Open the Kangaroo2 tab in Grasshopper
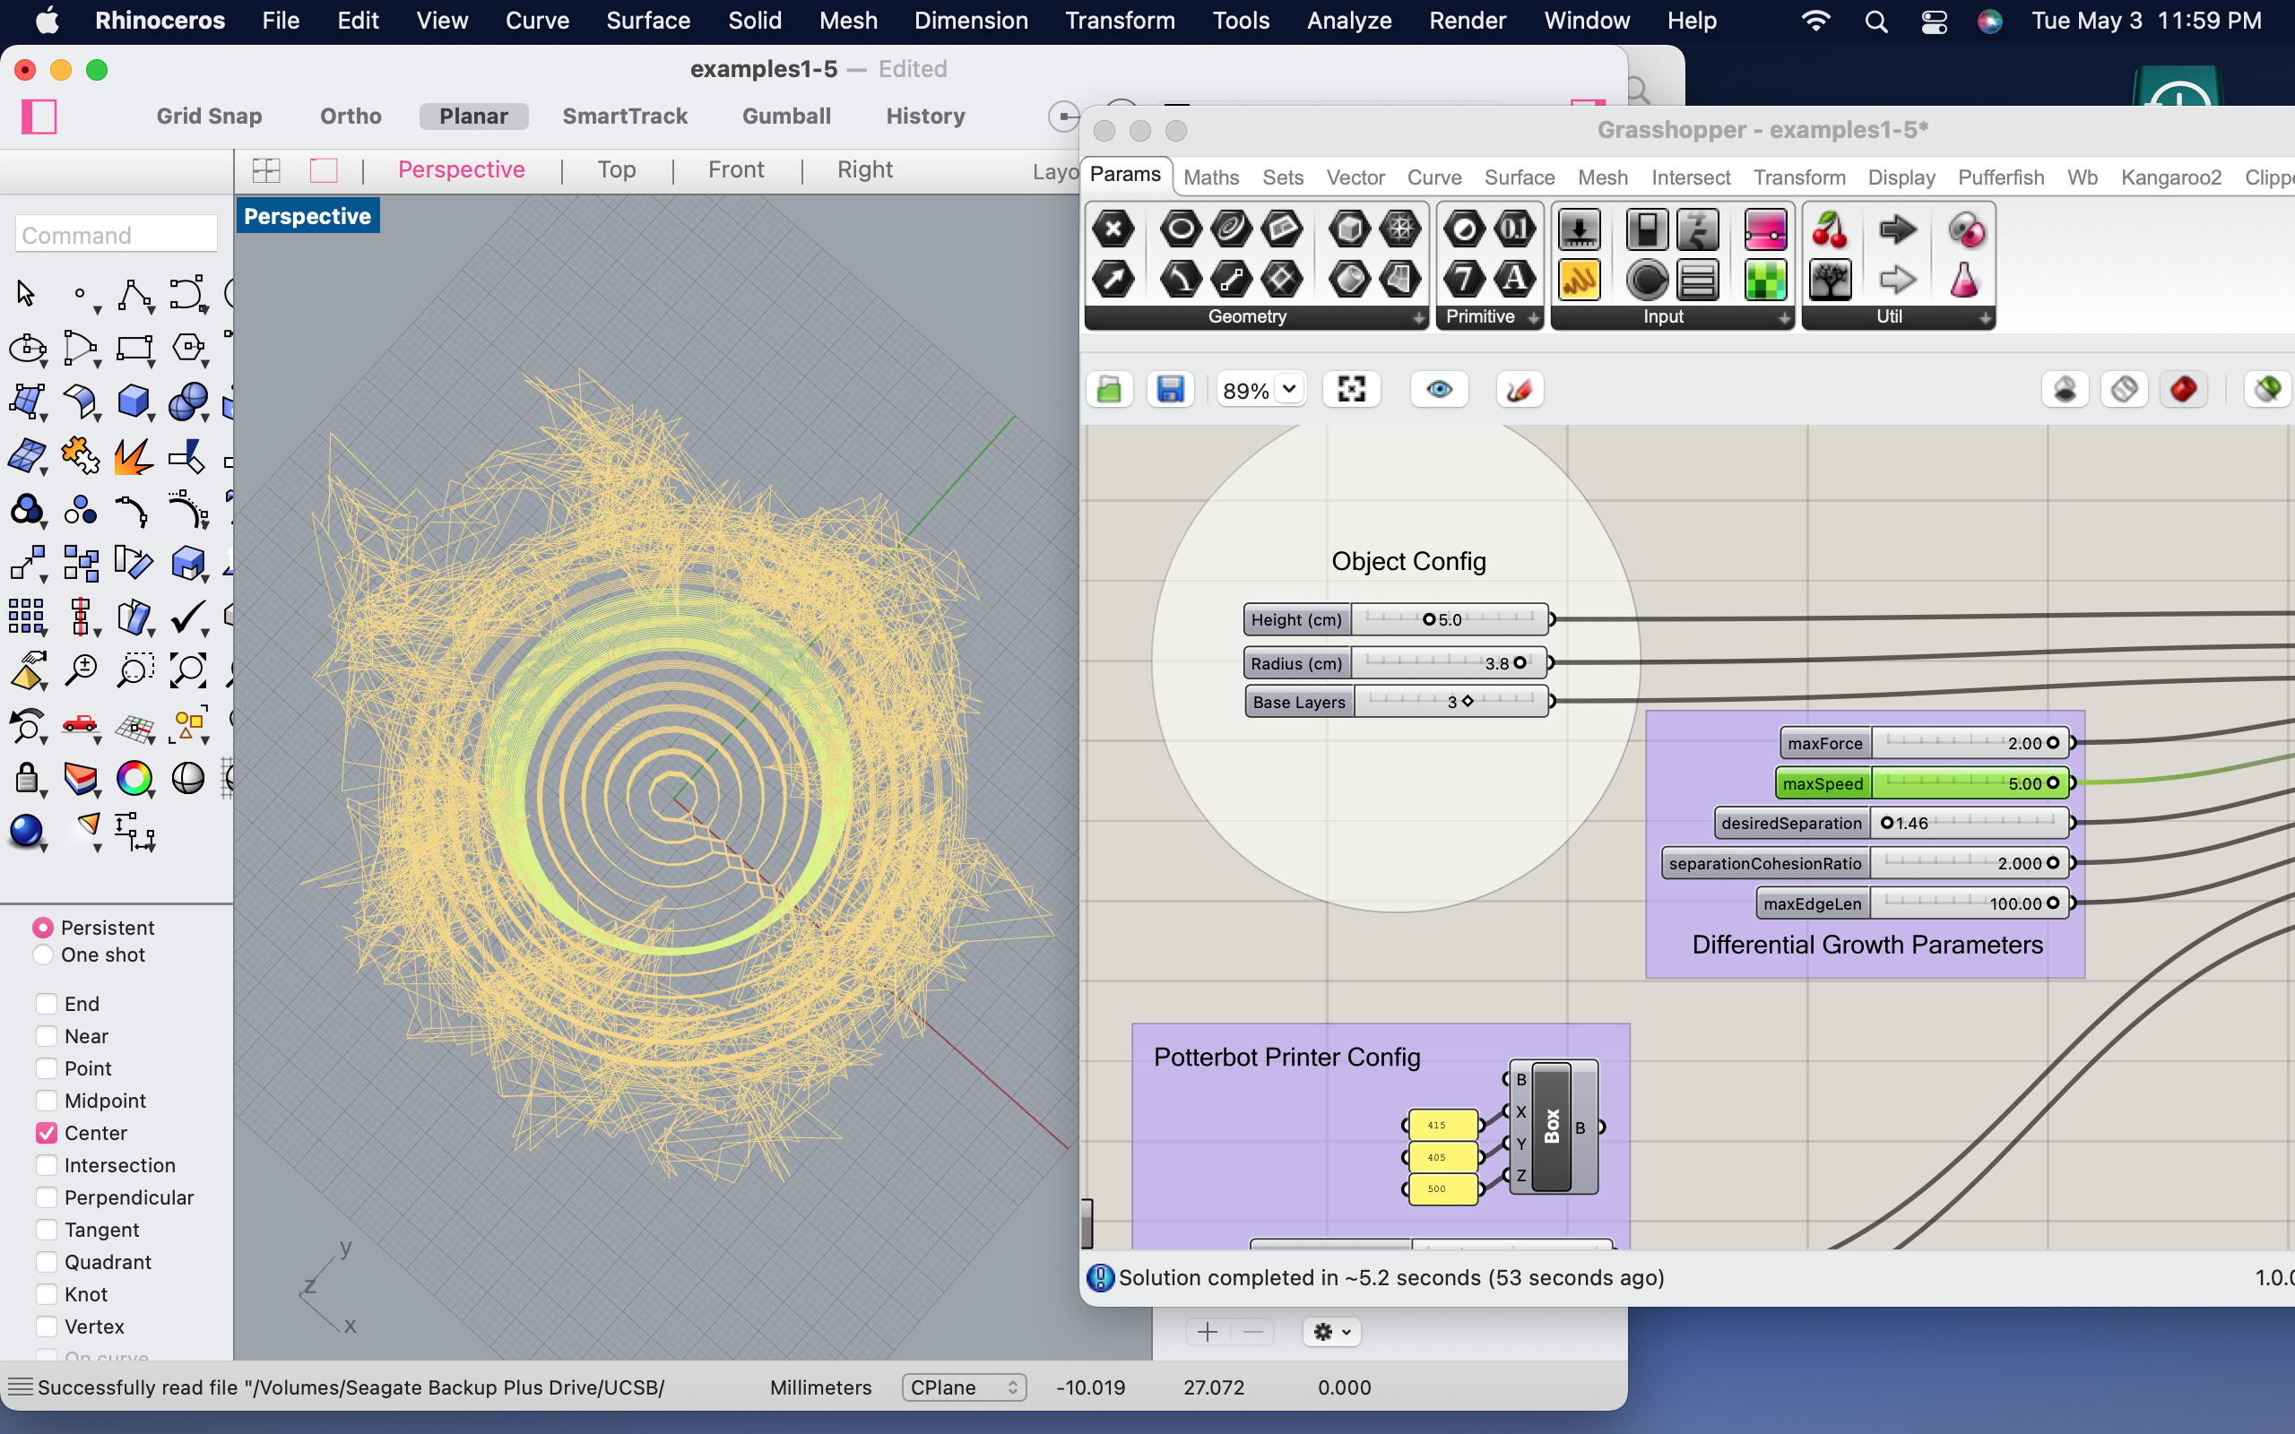This screenshot has height=1434, width=2295. click(2169, 177)
